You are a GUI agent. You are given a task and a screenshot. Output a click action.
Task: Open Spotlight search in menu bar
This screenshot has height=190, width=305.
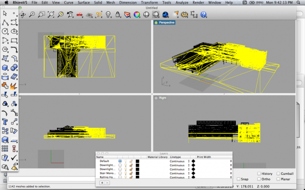tap(298, 3)
